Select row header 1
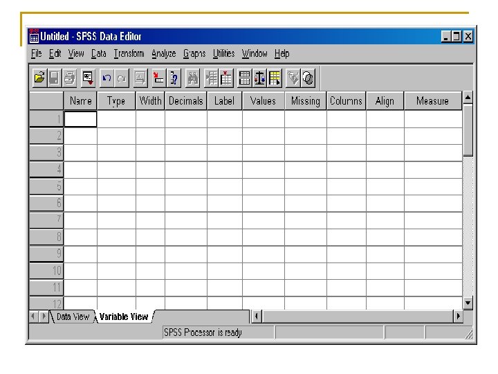Image resolution: width=498 pixels, height=374 pixels. tap(46, 119)
